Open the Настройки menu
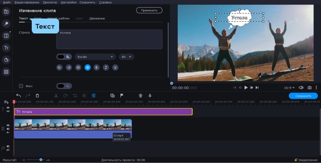This screenshot has width=321, height=163. pyautogui.click(x=69, y=3)
